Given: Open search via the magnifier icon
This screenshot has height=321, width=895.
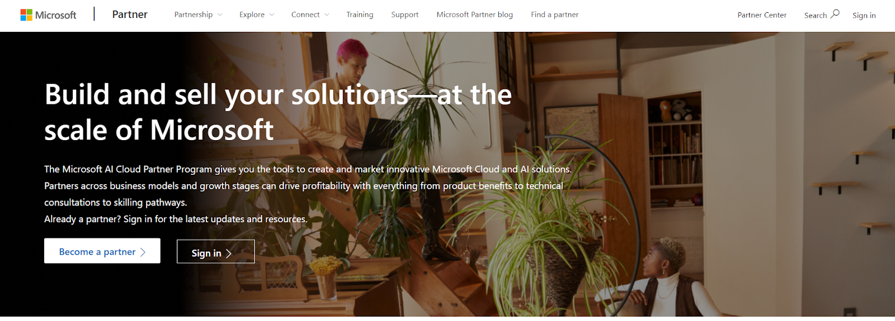Looking at the screenshot, I should pos(835,14).
